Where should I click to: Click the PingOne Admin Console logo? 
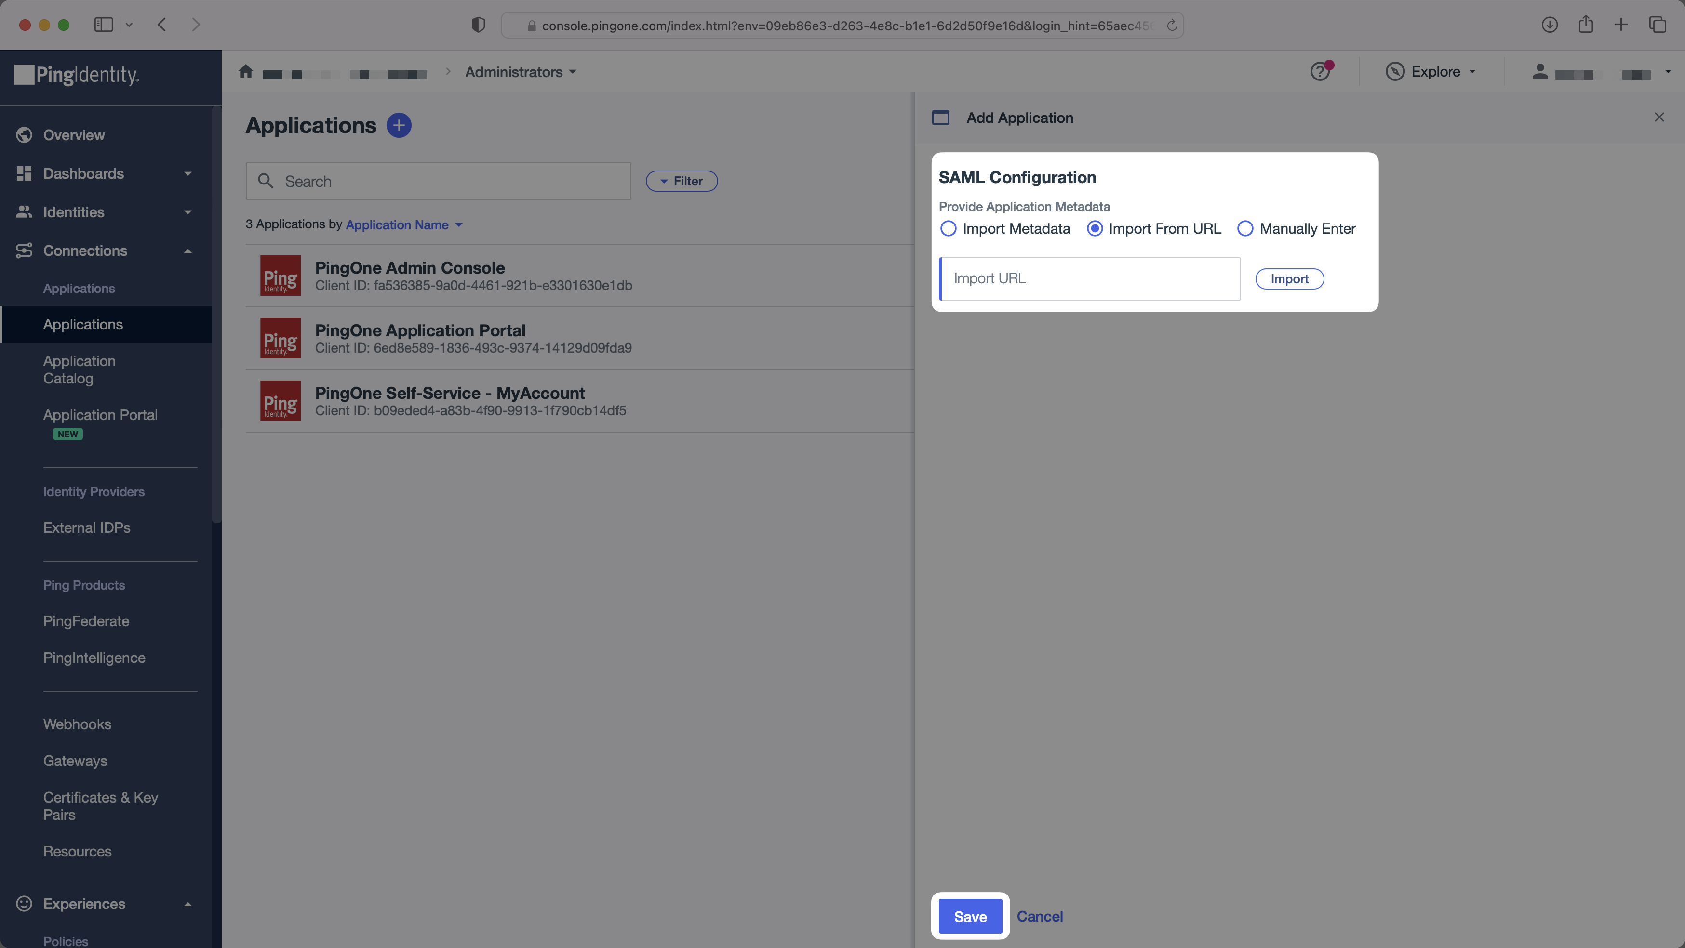pos(280,275)
